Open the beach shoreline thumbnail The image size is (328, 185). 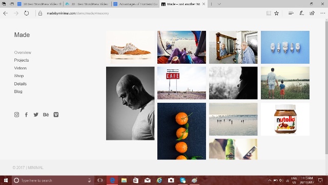pyautogui.click(x=233, y=119)
